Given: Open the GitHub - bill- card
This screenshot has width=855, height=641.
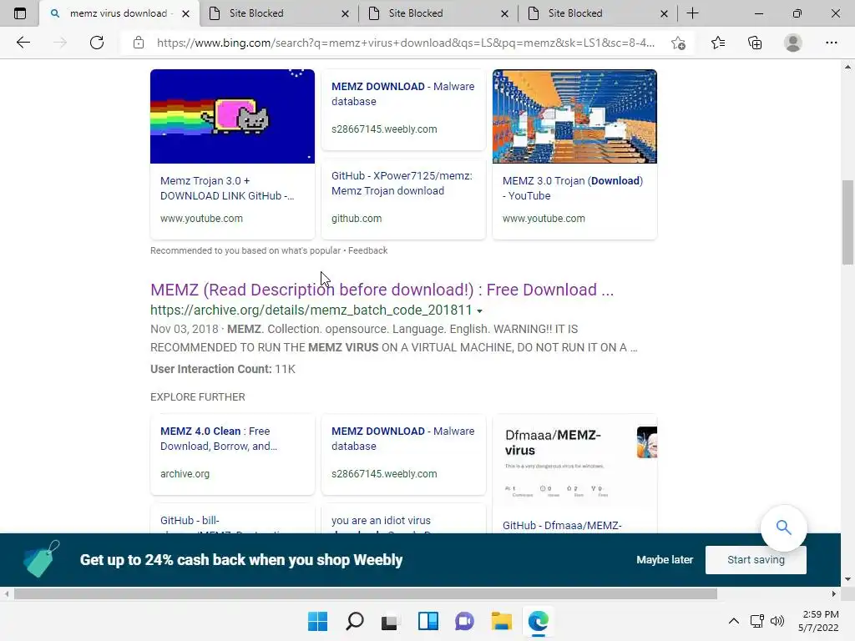Looking at the screenshot, I should (x=232, y=519).
